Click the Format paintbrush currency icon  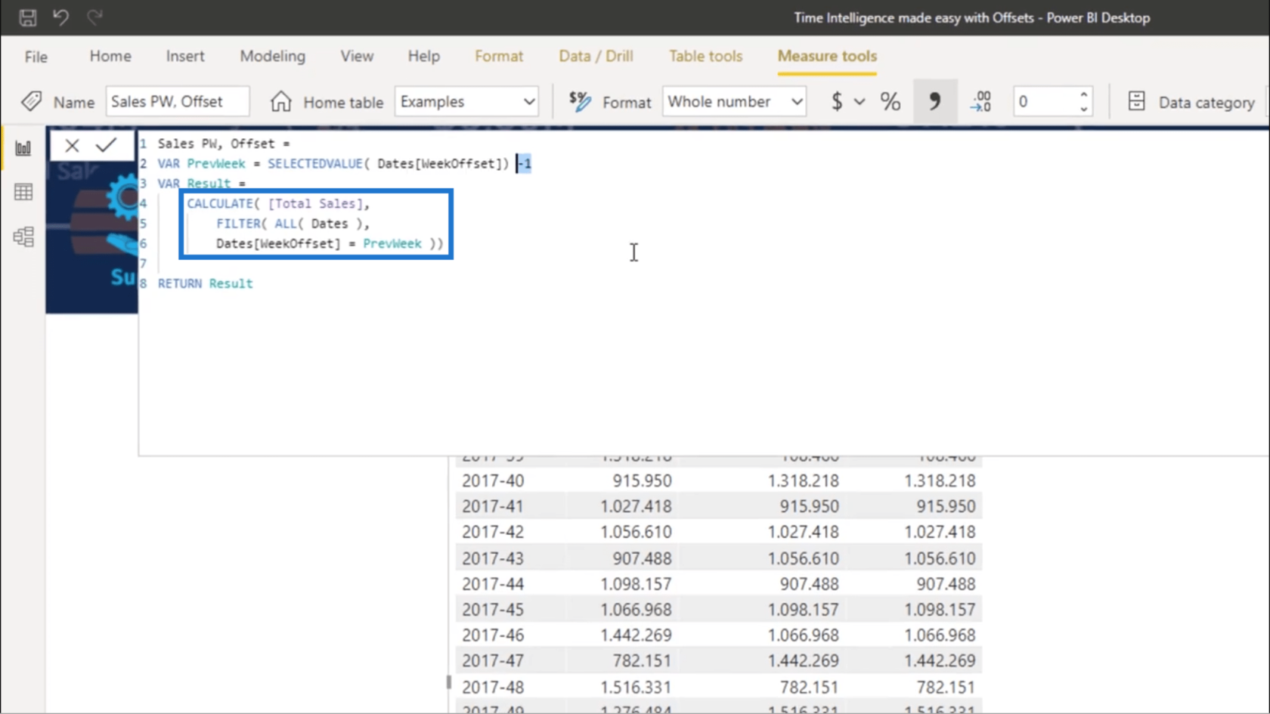pos(580,101)
